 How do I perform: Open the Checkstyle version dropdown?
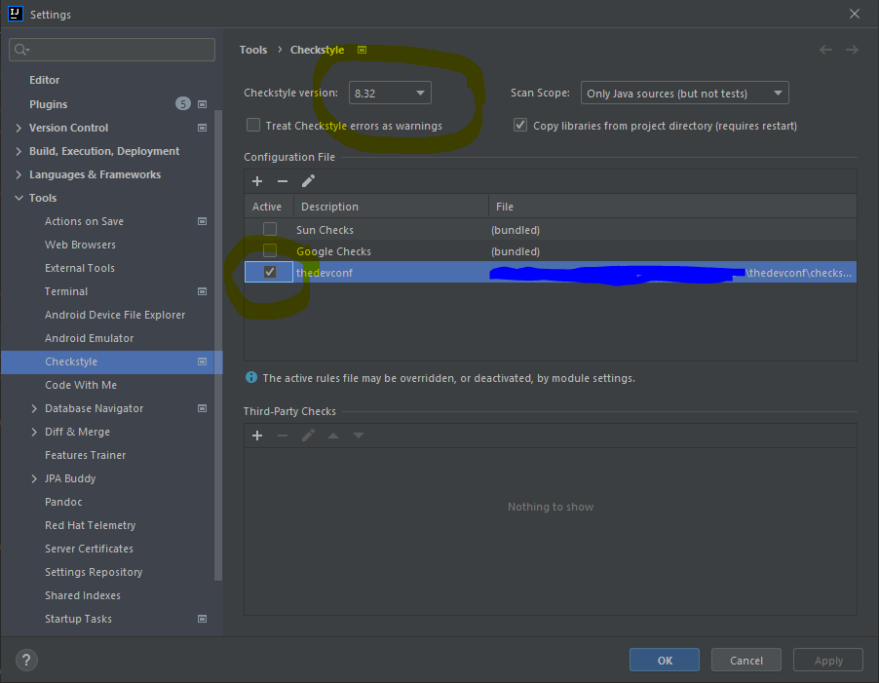tap(390, 93)
